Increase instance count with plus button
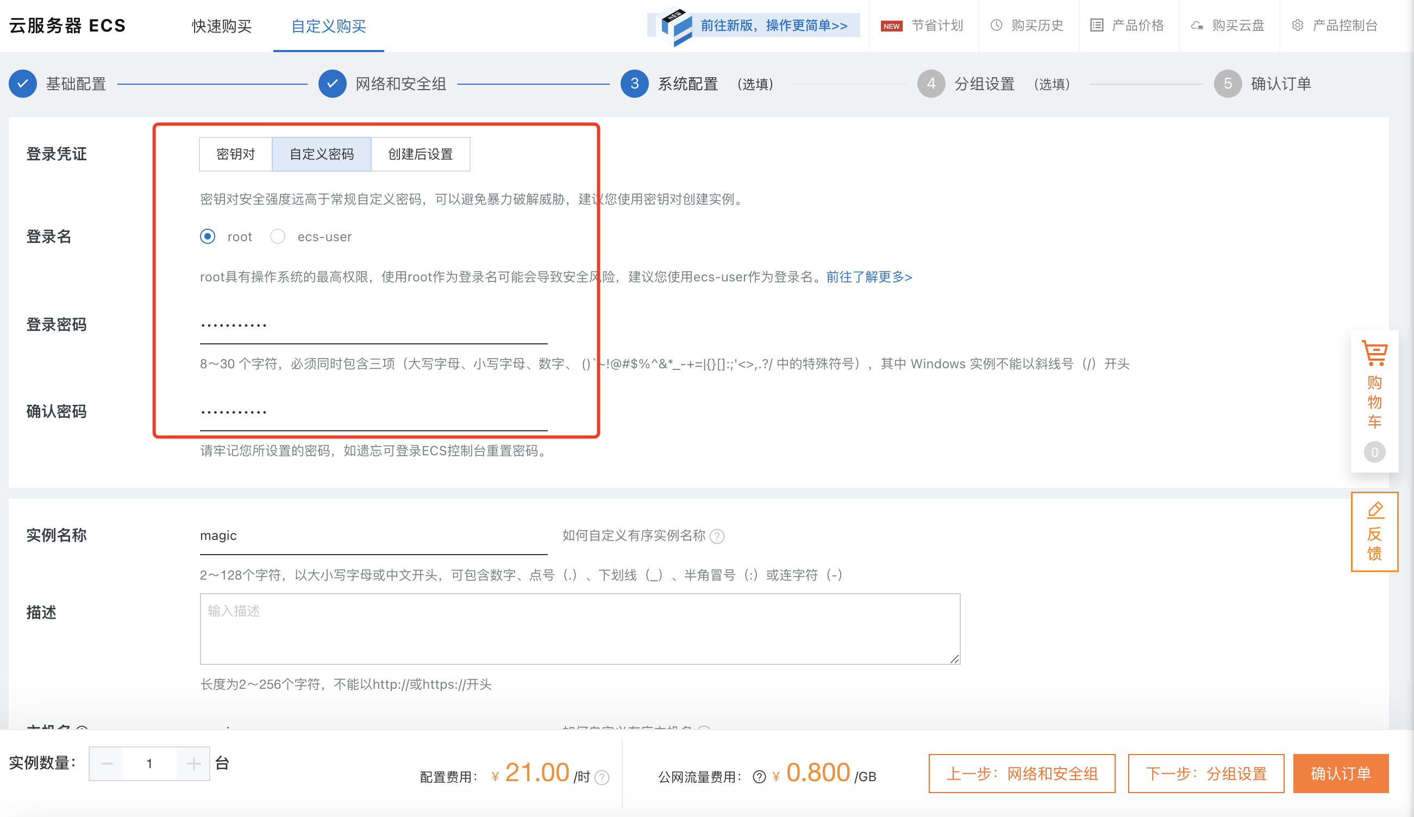 [x=192, y=763]
